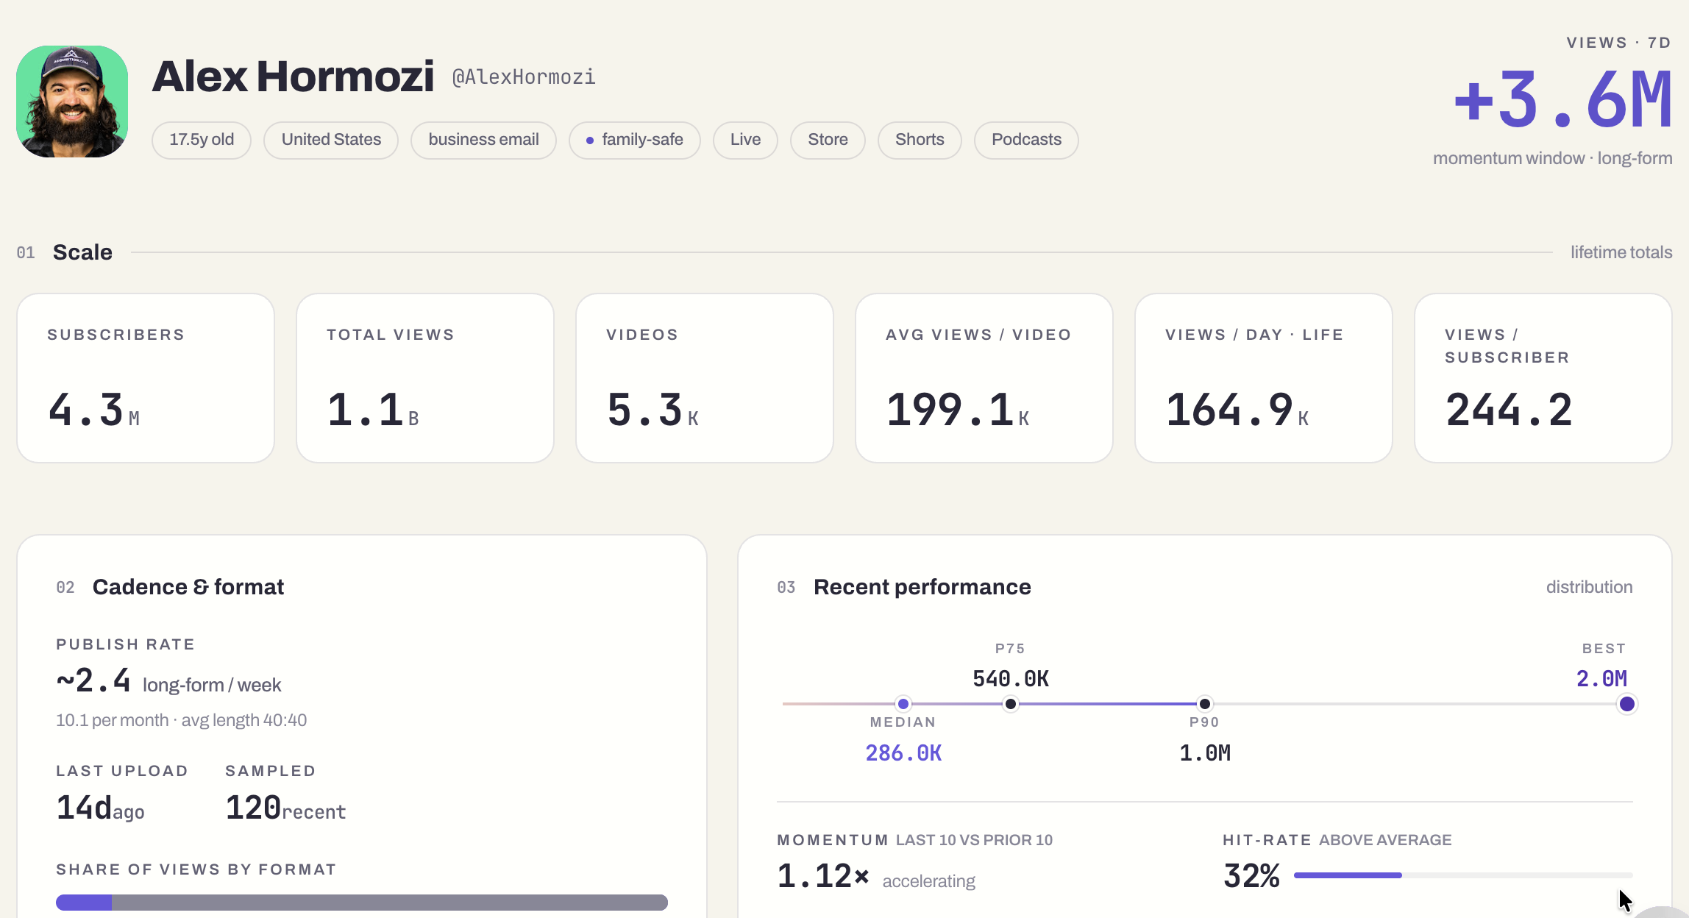The height and width of the screenshot is (918, 1689).
Task: Click the 1.0M P90 value
Action: click(1205, 752)
